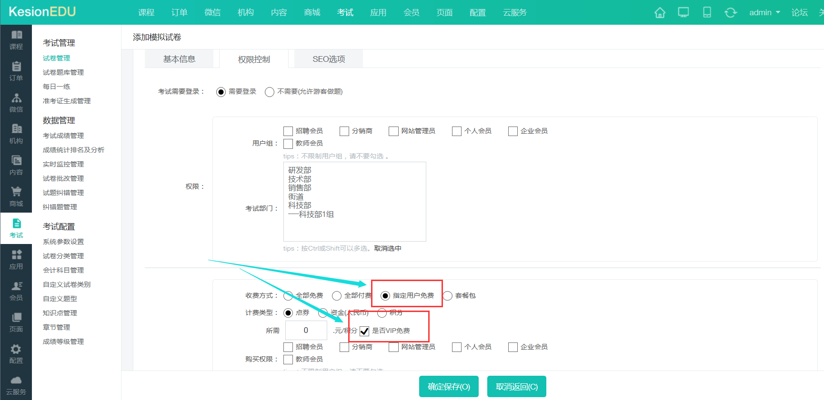Click 确定保存(O) button
The image size is (824, 400).
click(449, 387)
